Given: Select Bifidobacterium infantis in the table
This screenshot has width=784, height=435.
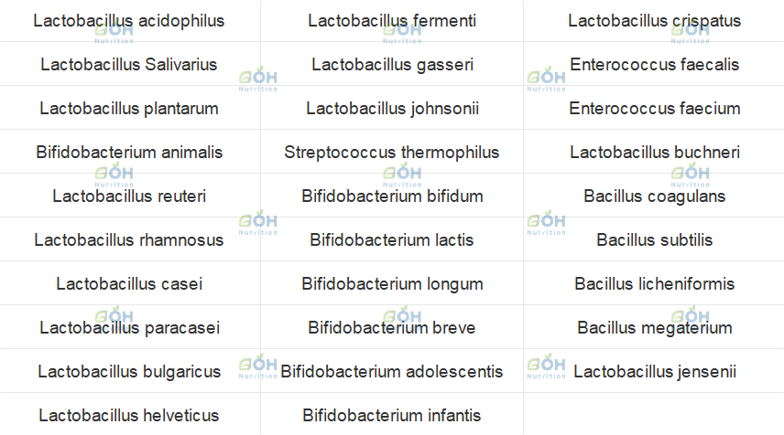Looking at the screenshot, I should point(392,416).
